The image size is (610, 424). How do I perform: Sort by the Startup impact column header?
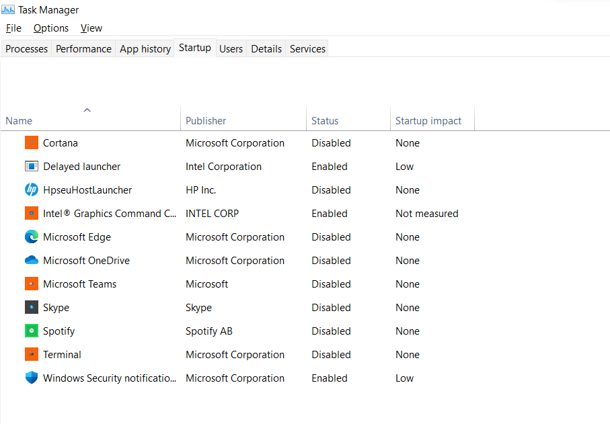pos(432,118)
